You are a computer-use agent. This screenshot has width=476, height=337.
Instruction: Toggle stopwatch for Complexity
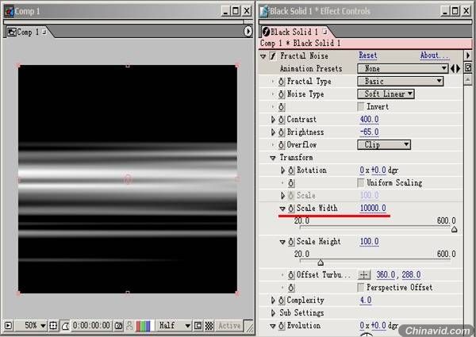click(x=282, y=301)
